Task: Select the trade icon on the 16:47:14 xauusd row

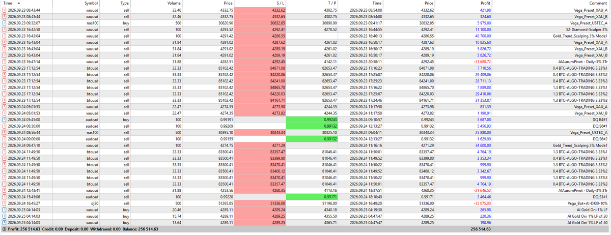Action: (5, 62)
